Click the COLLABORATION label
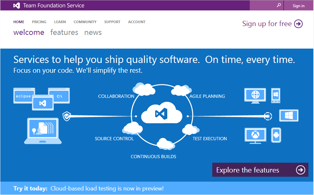Image resolution: width=314 pixels, height=195 pixels. click(x=116, y=96)
